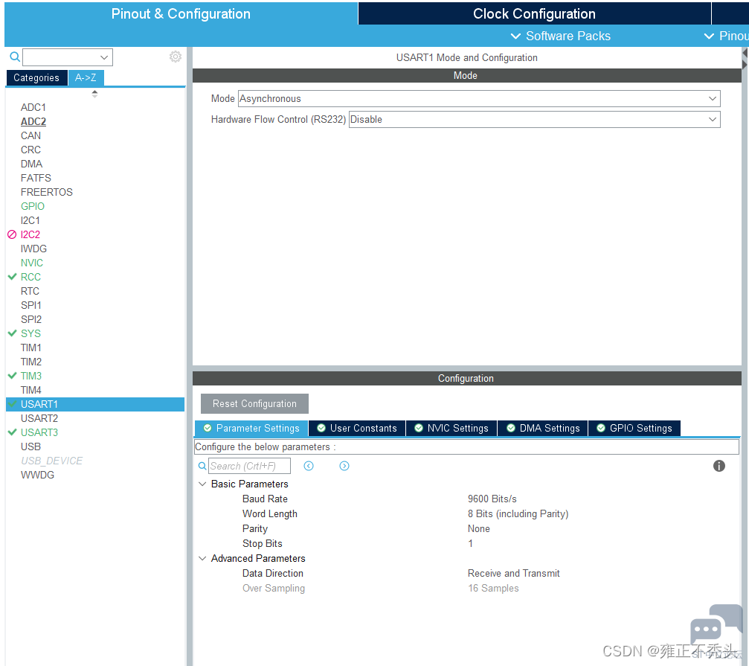
Task: Go to the previous search result arrow
Action: tap(309, 466)
